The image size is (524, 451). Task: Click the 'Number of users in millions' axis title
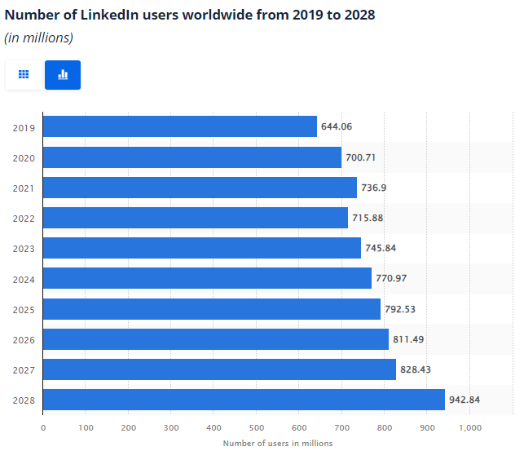coord(278,444)
